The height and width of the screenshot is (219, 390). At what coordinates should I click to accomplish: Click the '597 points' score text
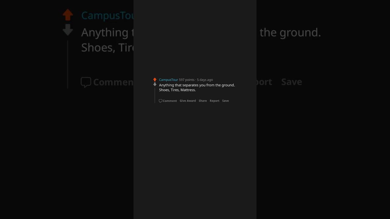click(x=186, y=80)
